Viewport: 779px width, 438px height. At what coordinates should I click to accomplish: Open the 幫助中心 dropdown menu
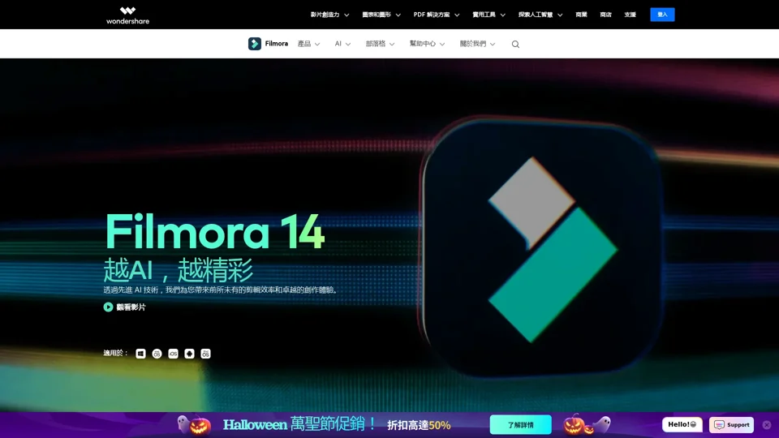click(x=427, y=44)
